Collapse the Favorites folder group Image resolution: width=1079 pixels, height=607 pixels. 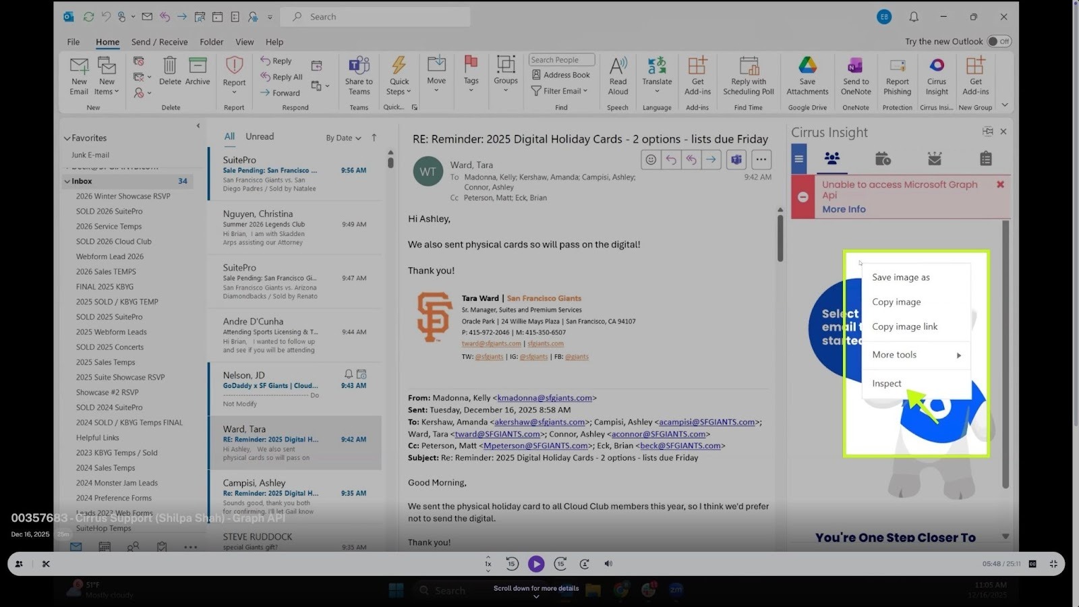pos(67,138)
